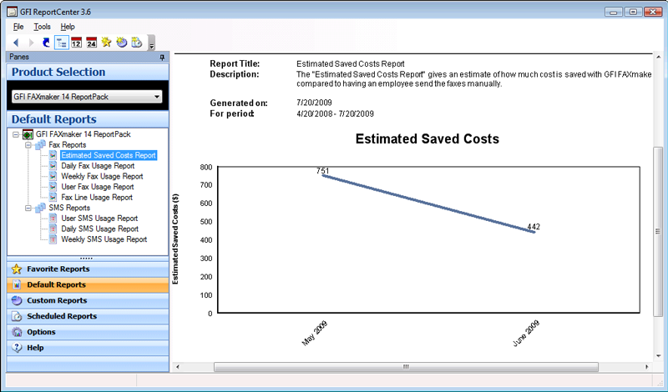Screen dimensions: 668x392
Task: Click the Help question mark icon
Action: pyautogui.click(x=17, y=348)
